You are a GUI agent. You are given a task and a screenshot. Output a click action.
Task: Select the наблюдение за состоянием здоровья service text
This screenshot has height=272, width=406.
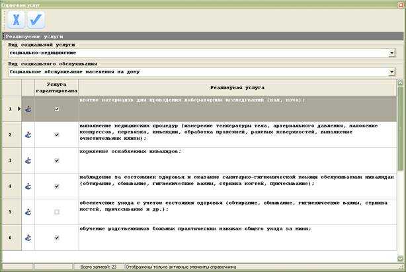(x=237, y=180)
